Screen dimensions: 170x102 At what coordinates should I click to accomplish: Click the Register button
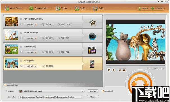pos(143,8)
